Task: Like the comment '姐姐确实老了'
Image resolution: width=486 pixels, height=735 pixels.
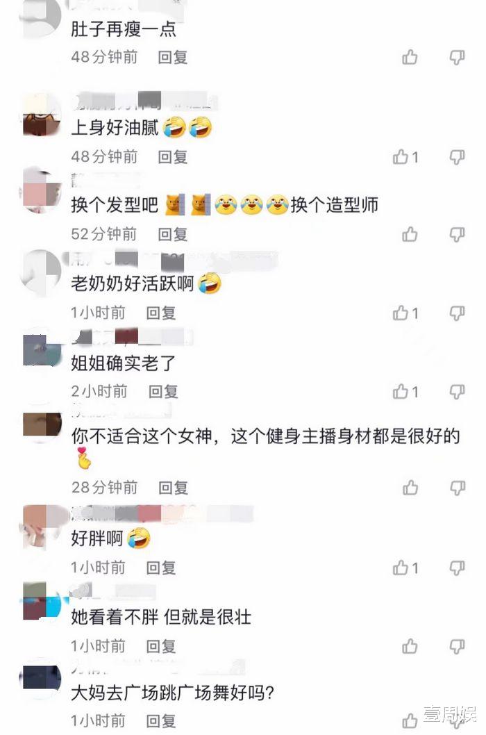Action: point(401,391)
